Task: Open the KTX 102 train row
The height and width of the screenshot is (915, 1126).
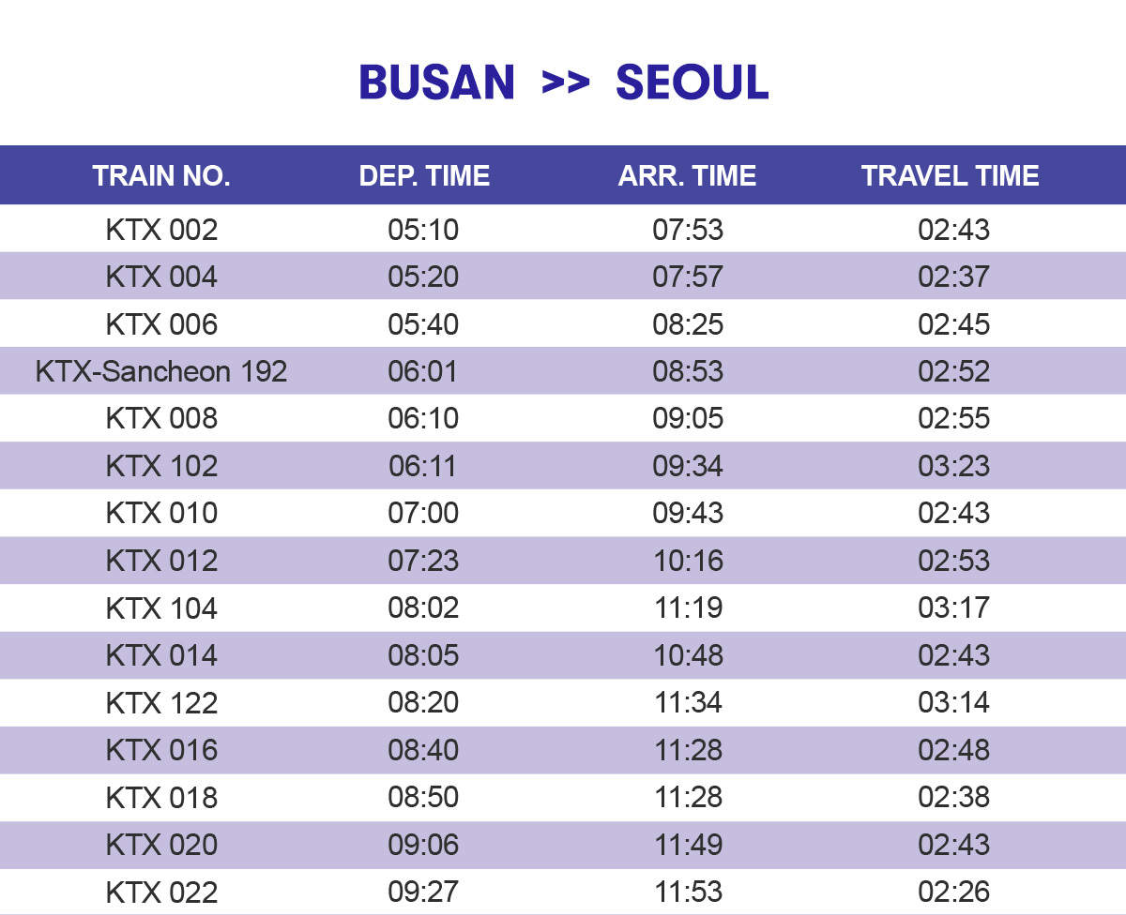Action: [x=161, y=466]
